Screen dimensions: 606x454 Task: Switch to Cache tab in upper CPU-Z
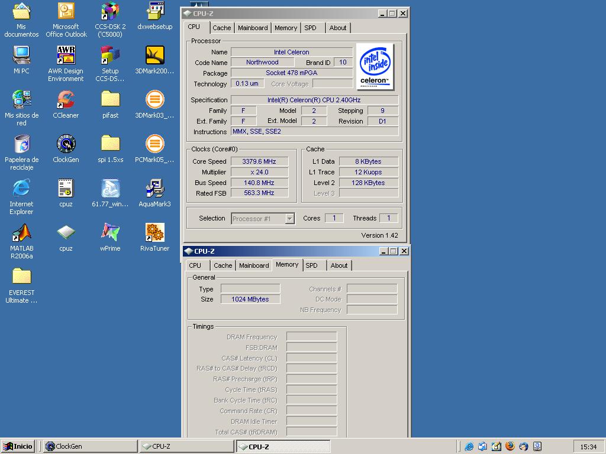[221, 28]
